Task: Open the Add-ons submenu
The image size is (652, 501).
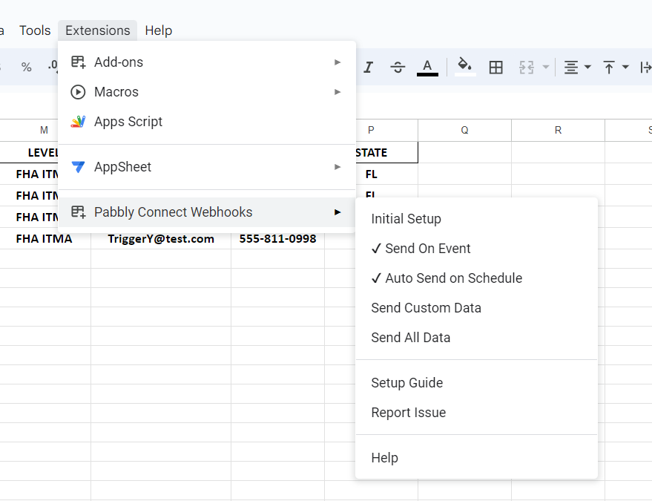Action: (x=207, y=62)
